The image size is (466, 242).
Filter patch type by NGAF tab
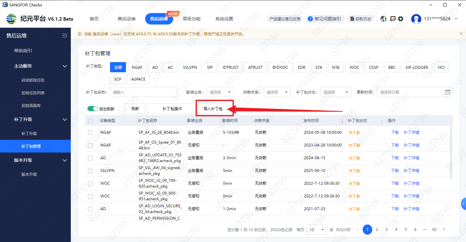(x=137, y=67)
